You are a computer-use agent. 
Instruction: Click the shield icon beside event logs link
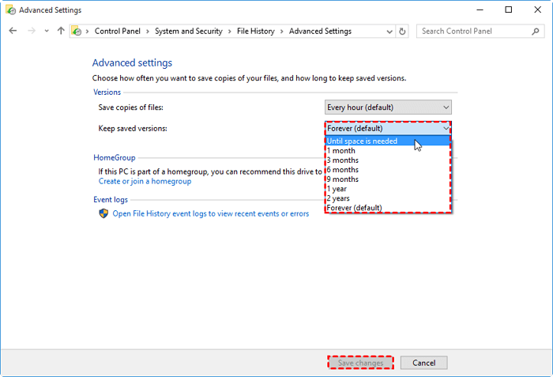[103, 213]
